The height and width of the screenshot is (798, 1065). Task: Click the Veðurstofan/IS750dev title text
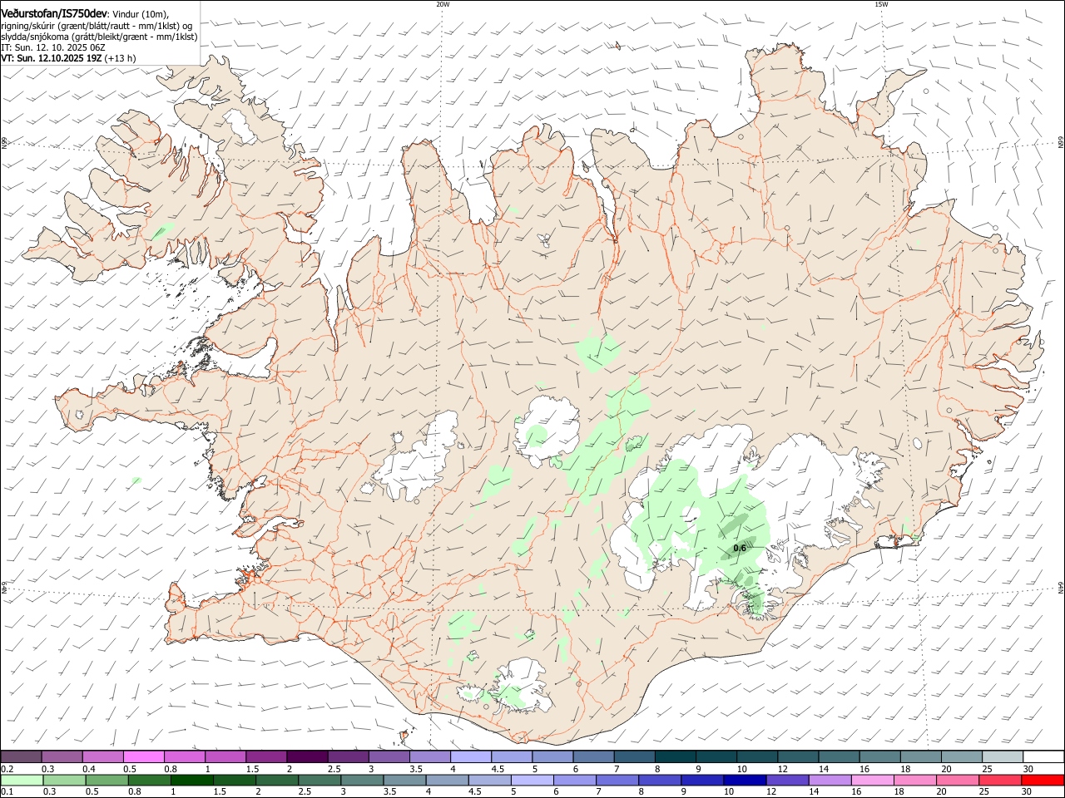[x=54, y=14]
